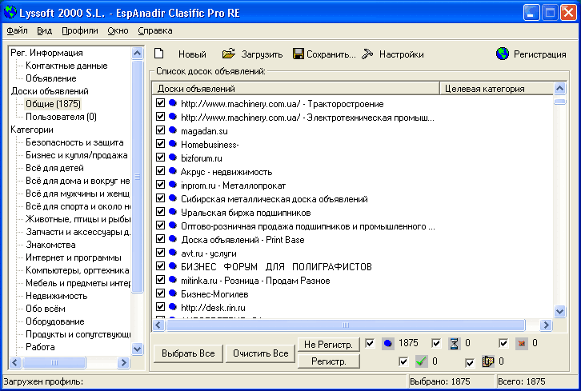The height and width of the screenshot is (391, 581).
Task: Click the tree panel horizontal scrollbar thumb
Action: coord(54,362)
